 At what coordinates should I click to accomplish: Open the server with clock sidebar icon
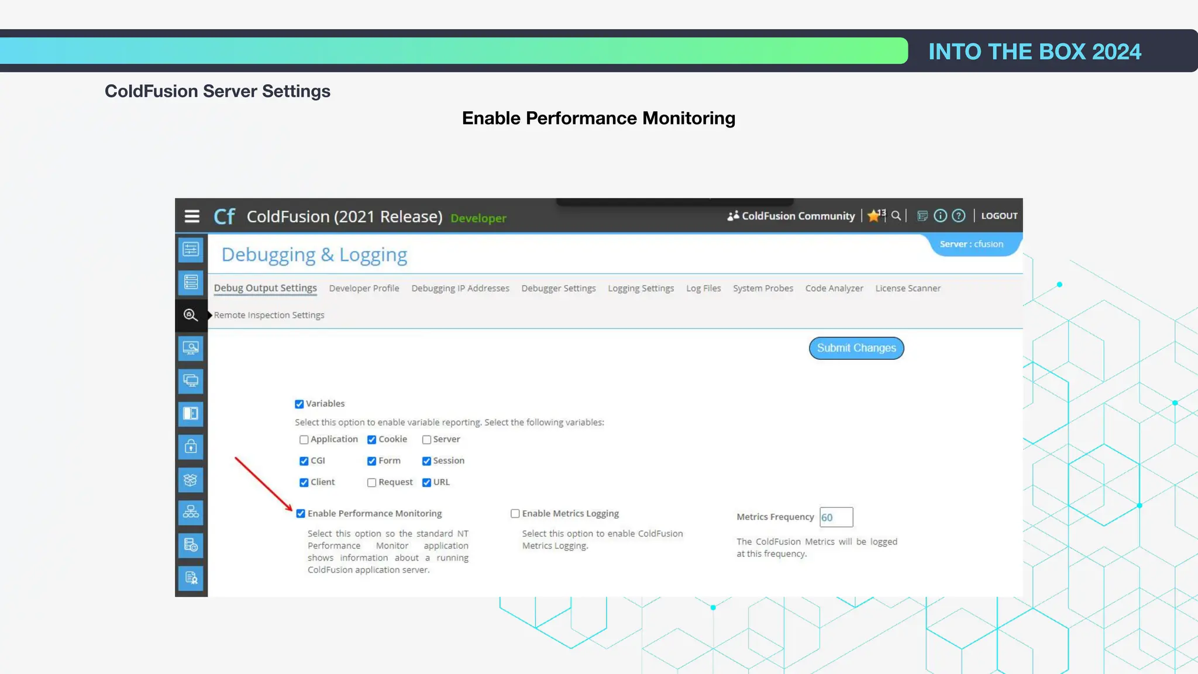tap(191, 545)
